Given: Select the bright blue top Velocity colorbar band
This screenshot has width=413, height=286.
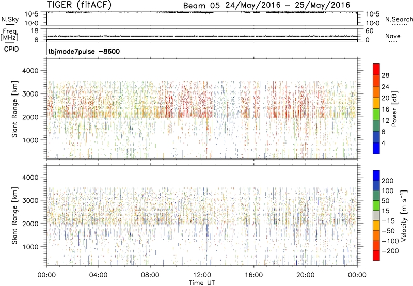Looking at the screenshot, I should (x=376, y=176).
